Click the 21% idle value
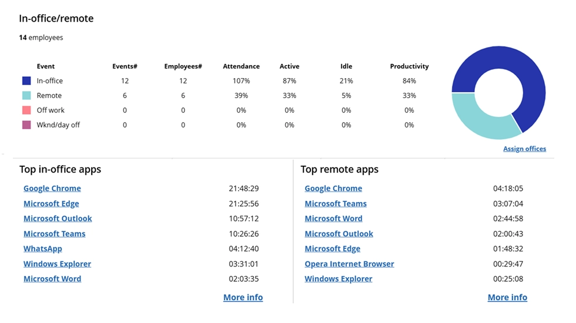576x323 pixels. 346,81
